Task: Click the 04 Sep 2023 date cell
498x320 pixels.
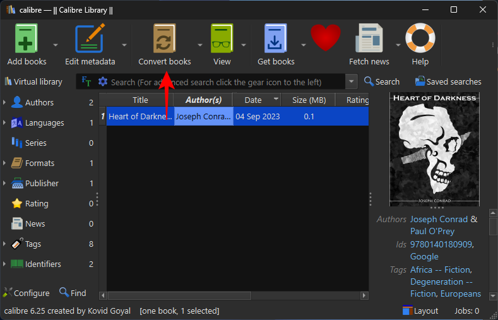Action: click(258, 117)
